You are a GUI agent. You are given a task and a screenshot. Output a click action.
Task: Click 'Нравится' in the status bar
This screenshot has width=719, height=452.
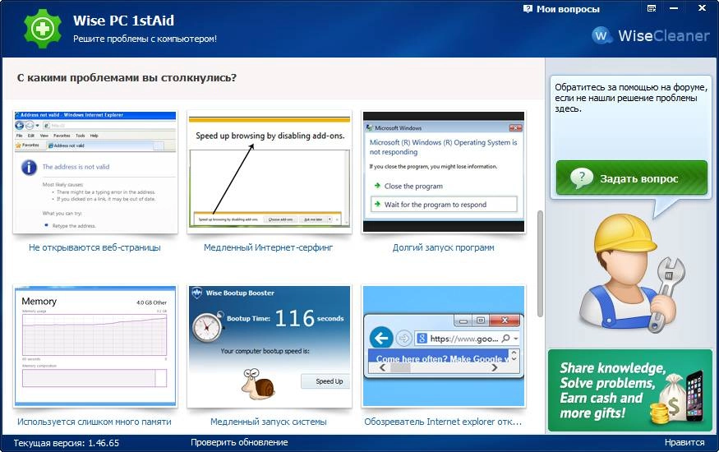(684, 442)
